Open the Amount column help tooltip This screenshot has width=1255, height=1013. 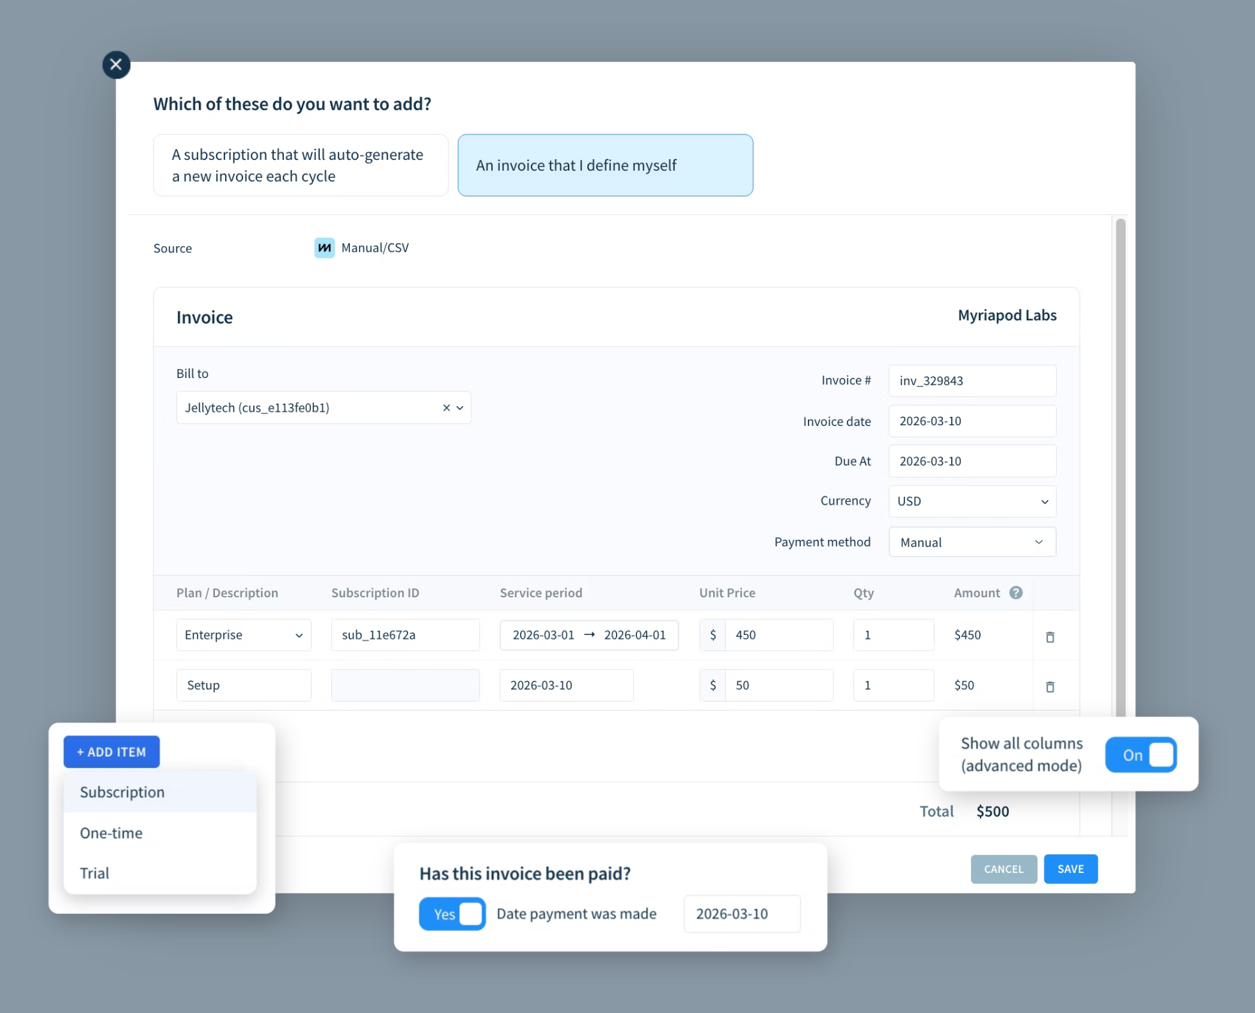click(1017, 592)
